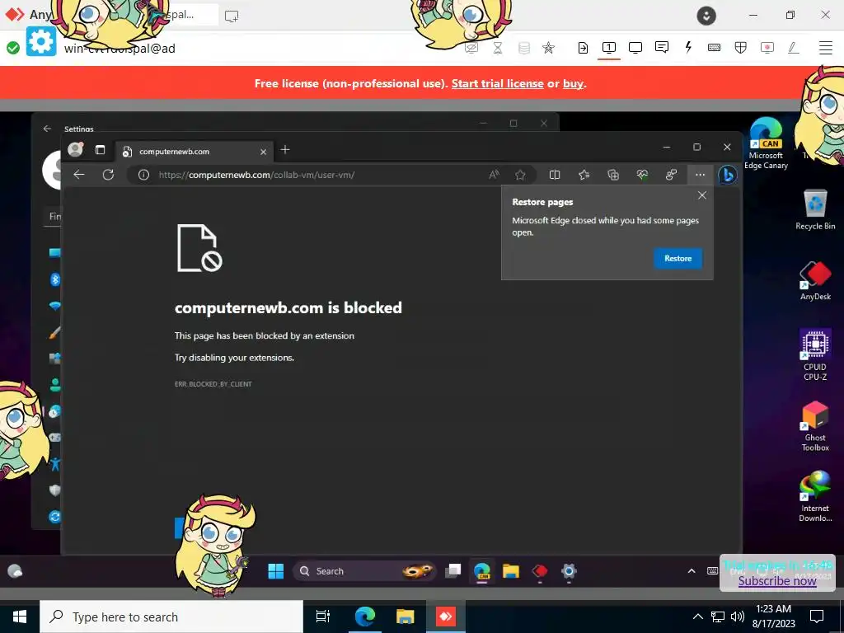Viewport: 844px width, 633px height.
Task: Open local volume control icon
Action: pyautogui.click(x=738, y=617)
